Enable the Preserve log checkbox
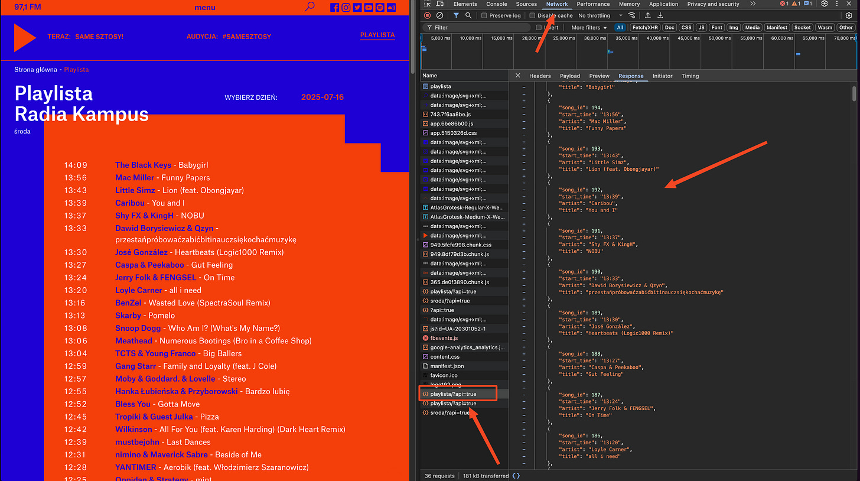 (484, 15)
